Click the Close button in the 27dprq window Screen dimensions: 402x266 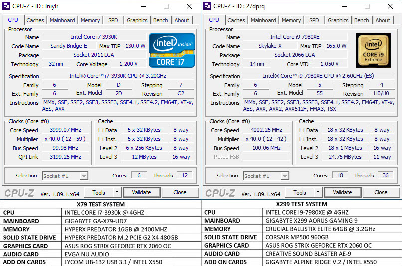[x=381, y=192]
